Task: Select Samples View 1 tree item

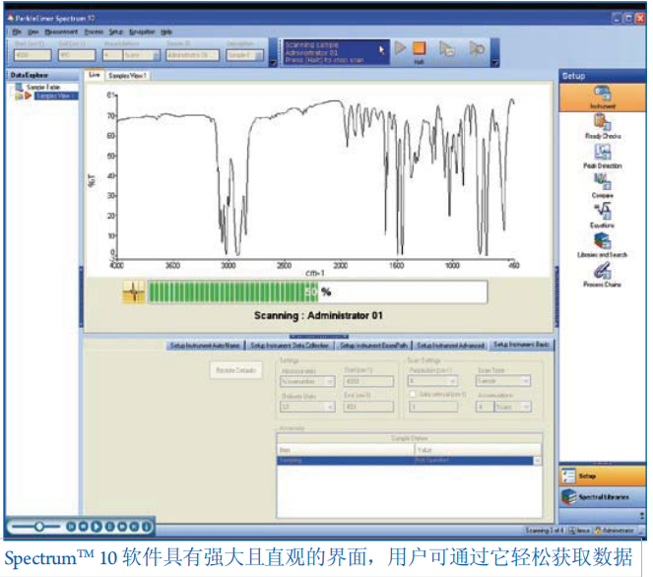Action: (x=56, y=96)
